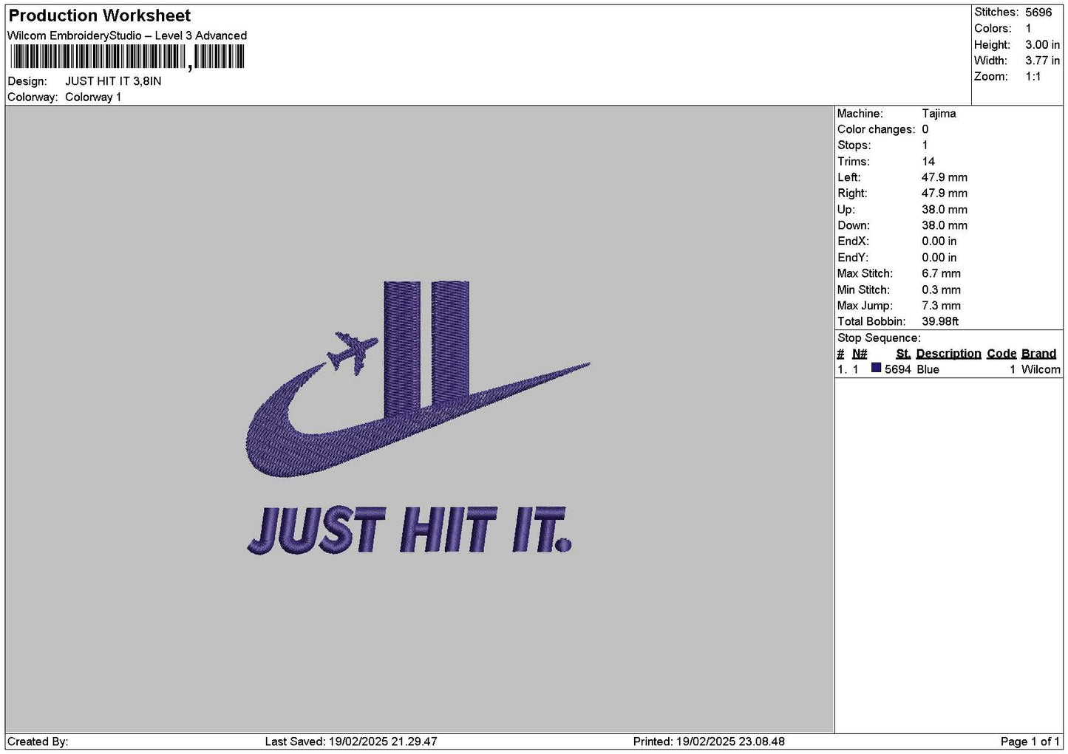Select the Height value '3.00 in'
This screenshot has width=1068, height=754.
pos(1042,45)
